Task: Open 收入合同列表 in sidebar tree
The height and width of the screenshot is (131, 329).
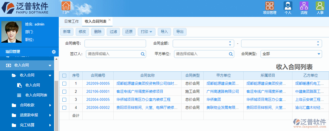Action: (36, 95)
